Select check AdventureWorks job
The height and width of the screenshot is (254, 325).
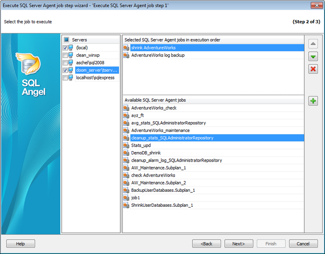217,175
